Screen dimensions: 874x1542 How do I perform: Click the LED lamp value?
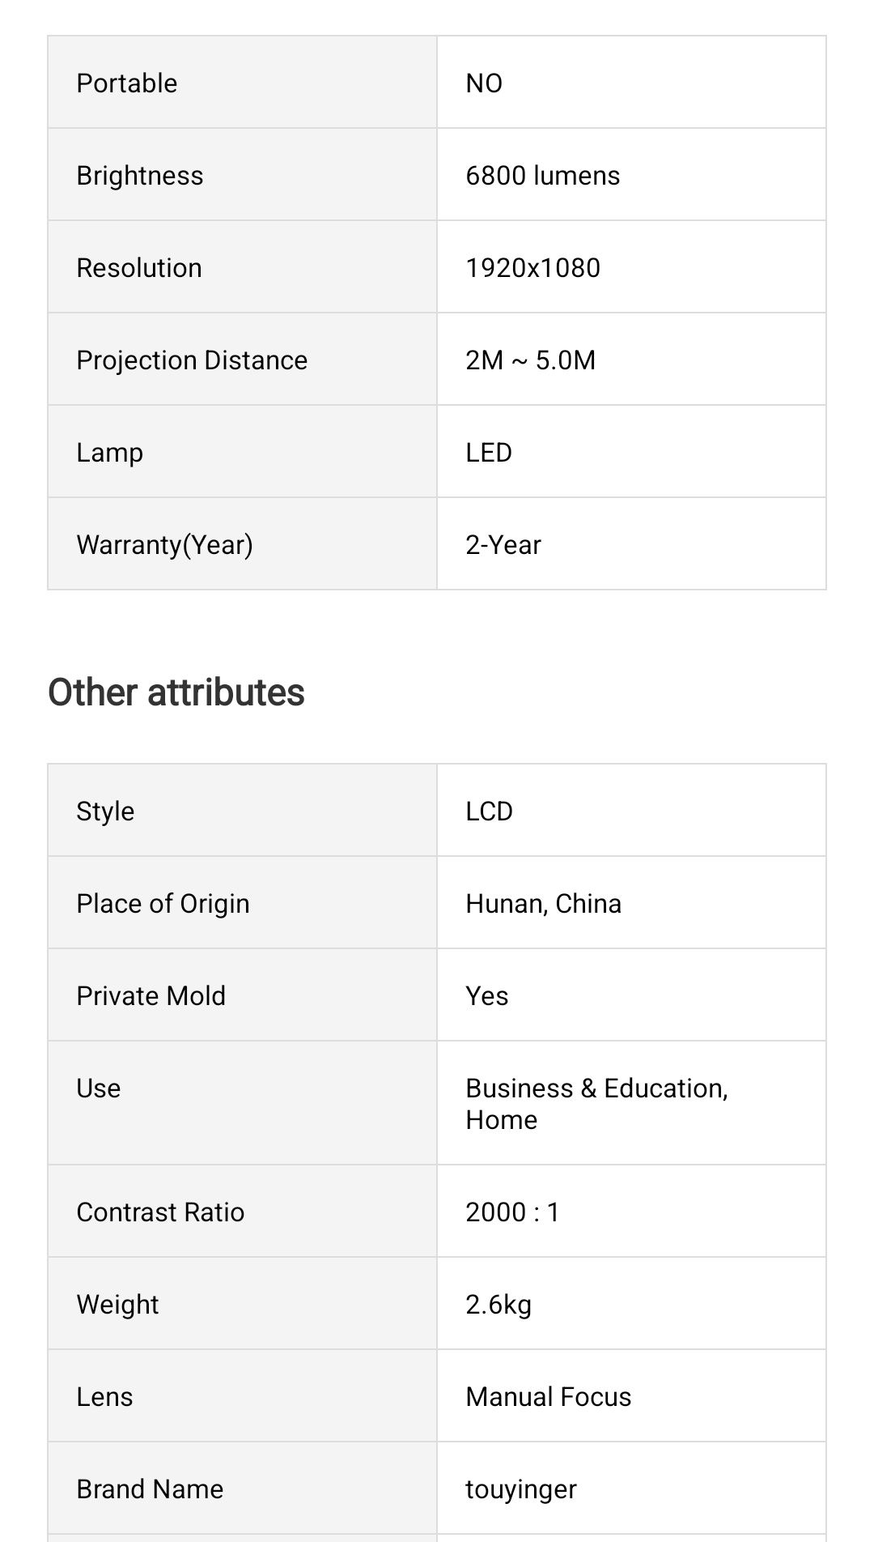[x=489, y=452]
